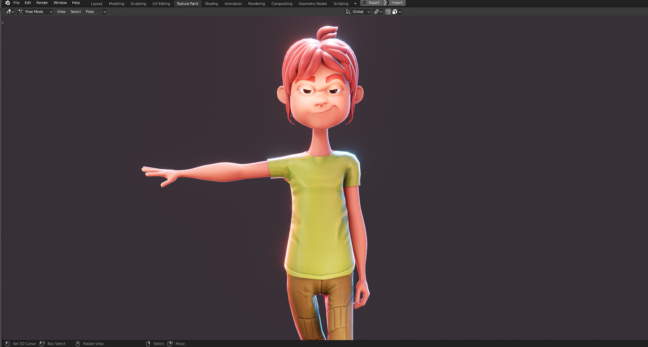Screen dimensions: 648x347
Task: Switch to the Shading workspace tab
Action: point(211,3)
